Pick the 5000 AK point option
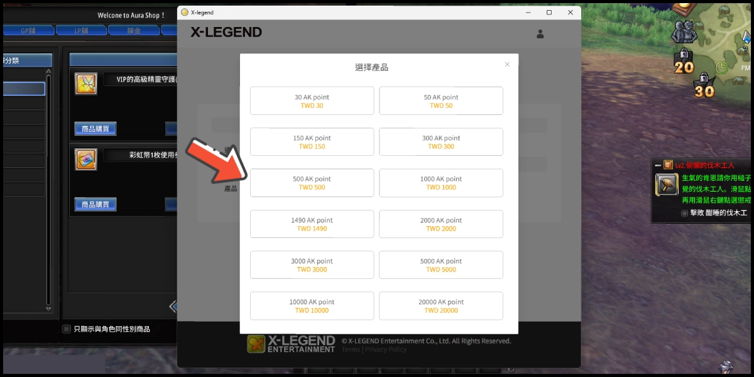This screenshot has width=754, height=377. 441,265
